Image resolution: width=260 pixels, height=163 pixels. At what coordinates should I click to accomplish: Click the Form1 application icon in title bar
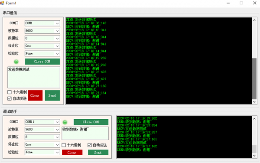pyautogui.click(x=2, y=3)
